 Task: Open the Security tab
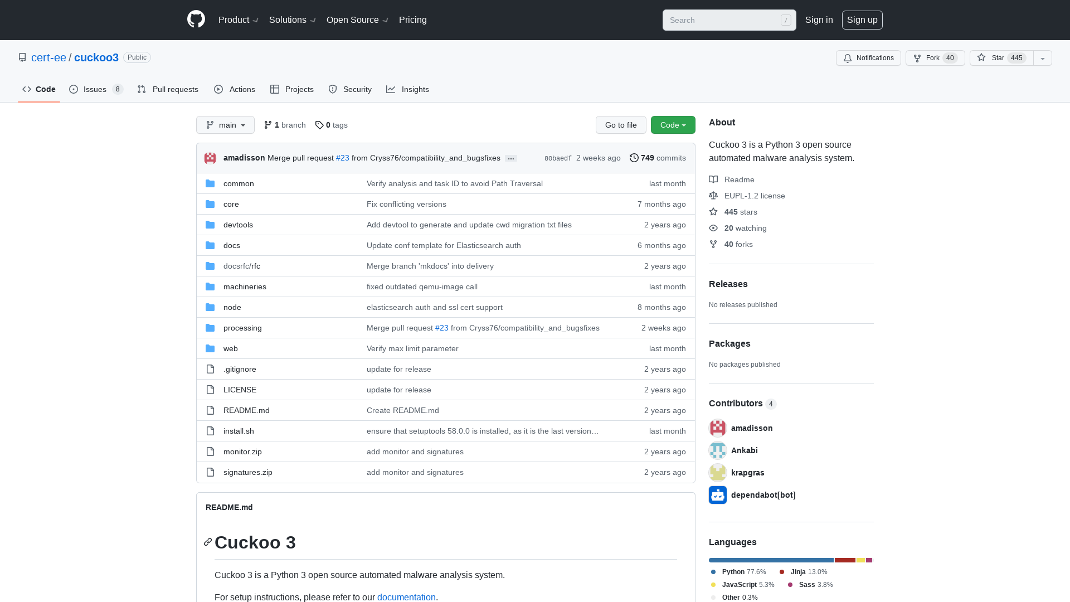tap(350, 89)
